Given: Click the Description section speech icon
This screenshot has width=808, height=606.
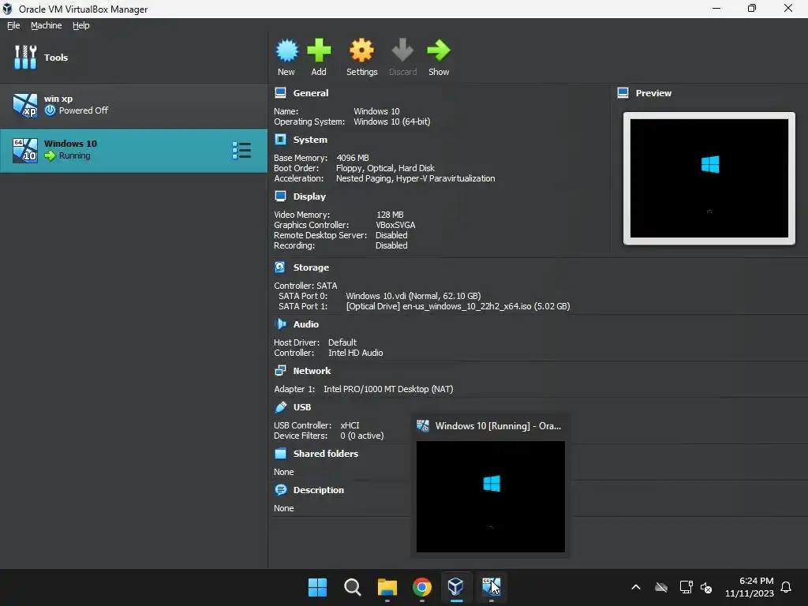Looking at the screenshot, I should point(280,490).
